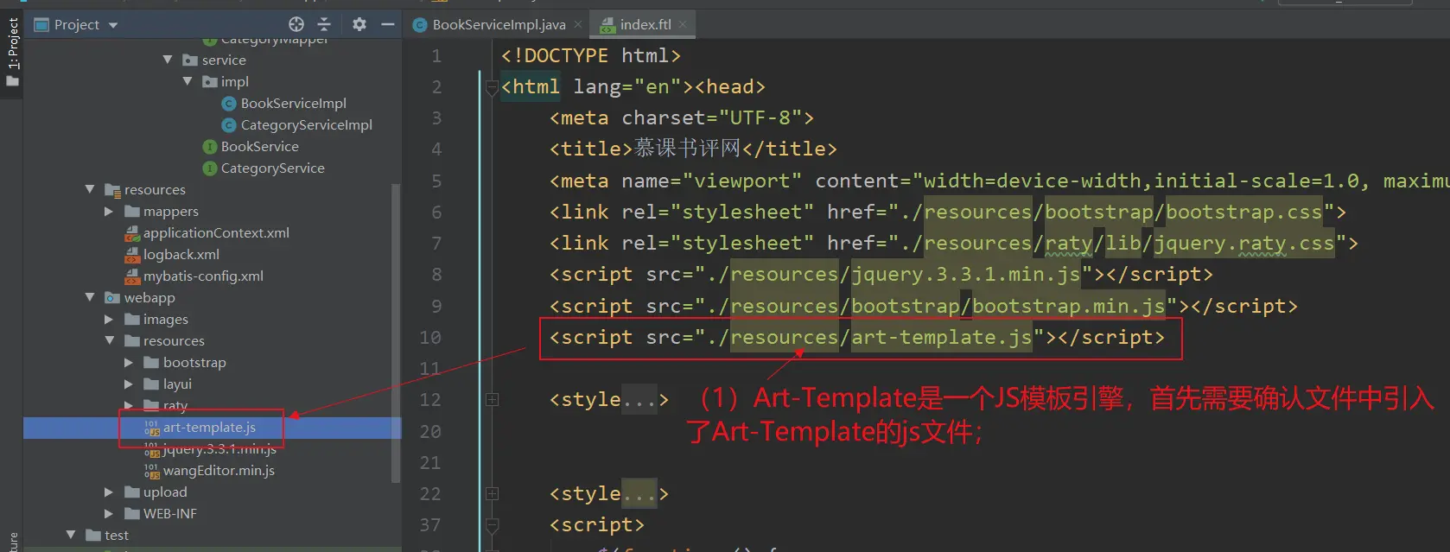The width and height of the screenshot is (1450, 552).
Task: Click the BookServiceImpl class icon
Action: (229, 103)
